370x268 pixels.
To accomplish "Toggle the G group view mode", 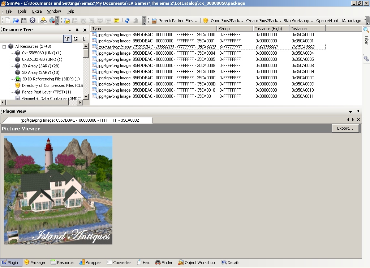I will click(x=76, y=39).
